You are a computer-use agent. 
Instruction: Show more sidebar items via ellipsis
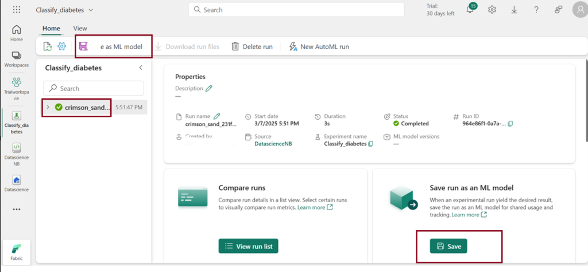coord(17,209)
